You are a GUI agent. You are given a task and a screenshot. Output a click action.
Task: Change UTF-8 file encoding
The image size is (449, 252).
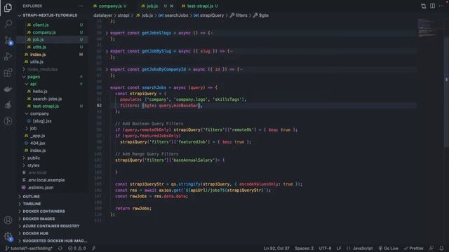point(325,248)
